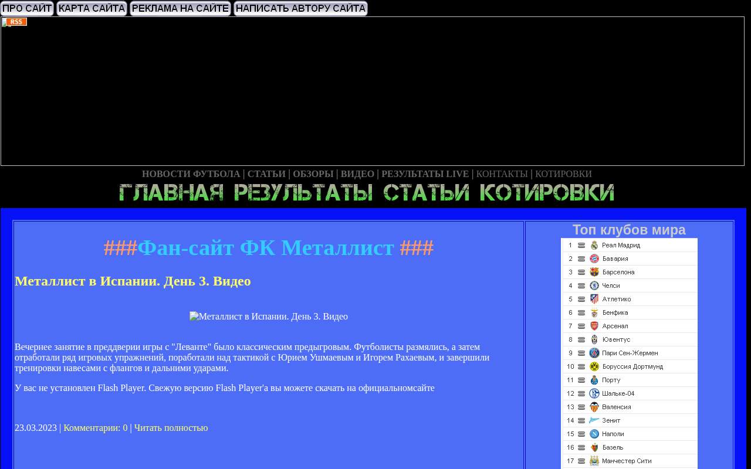Click the broken article image placeholder
The height and width of the screenshot is (469, 751).
tap(269, 317)
